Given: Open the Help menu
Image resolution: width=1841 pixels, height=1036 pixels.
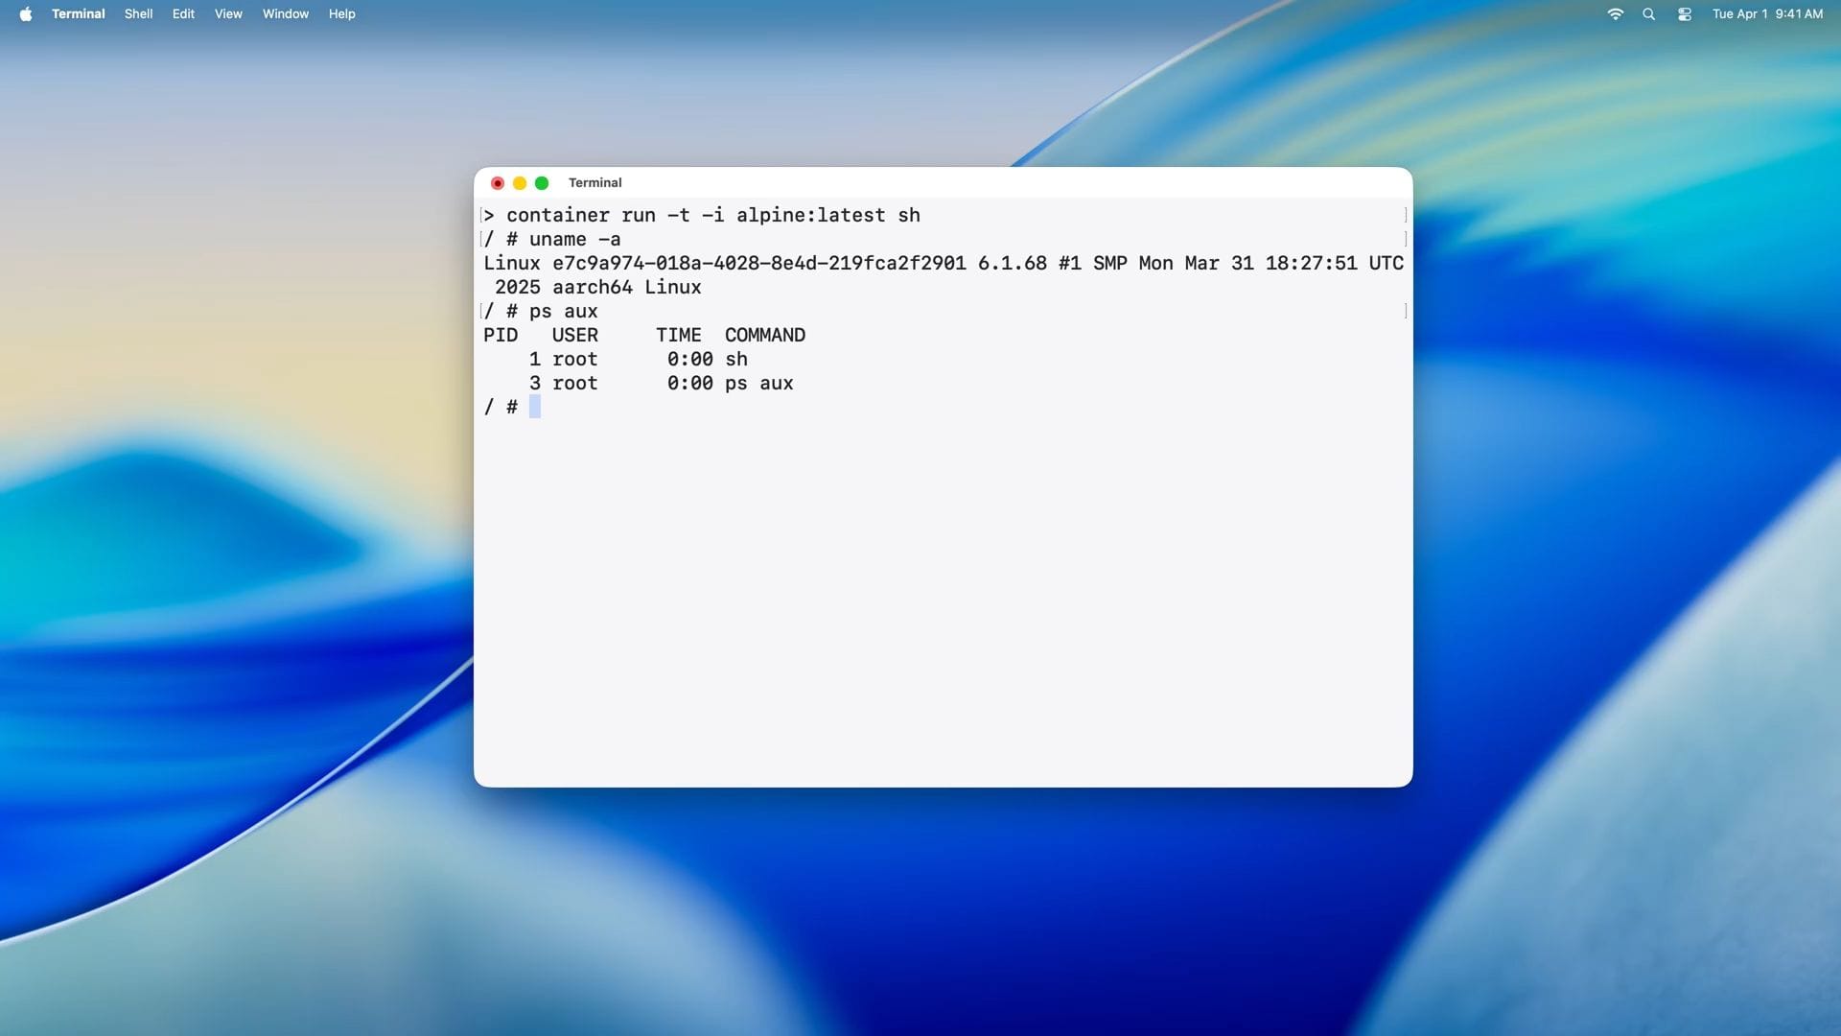Looking at the screenshot, I should [341, 13].
